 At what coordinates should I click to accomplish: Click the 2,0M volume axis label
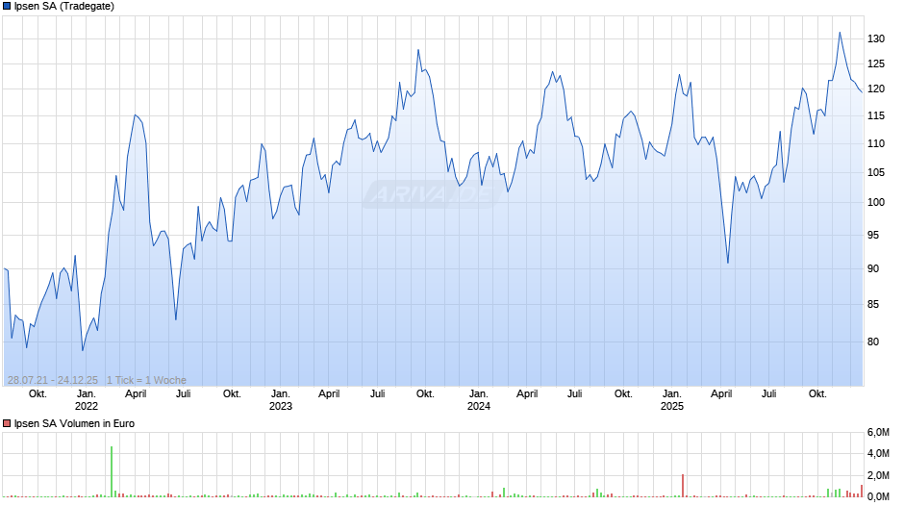878,475
